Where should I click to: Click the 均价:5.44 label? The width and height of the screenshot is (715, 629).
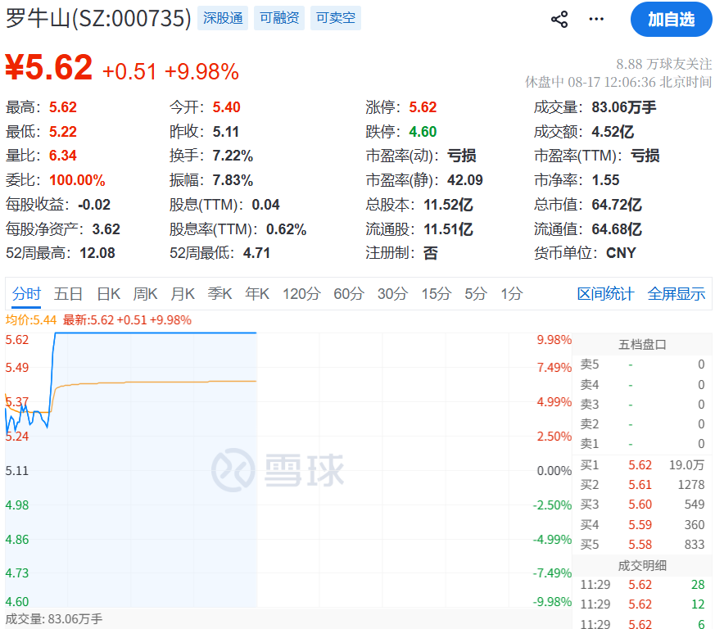(31, 319)
